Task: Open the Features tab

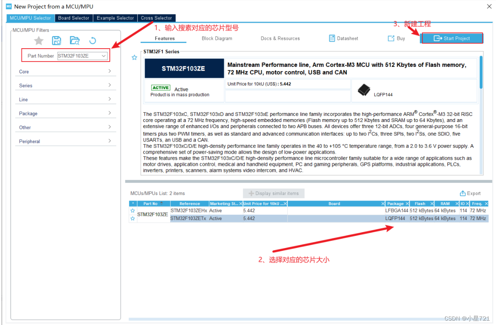Action: click(x=165, y=38)
